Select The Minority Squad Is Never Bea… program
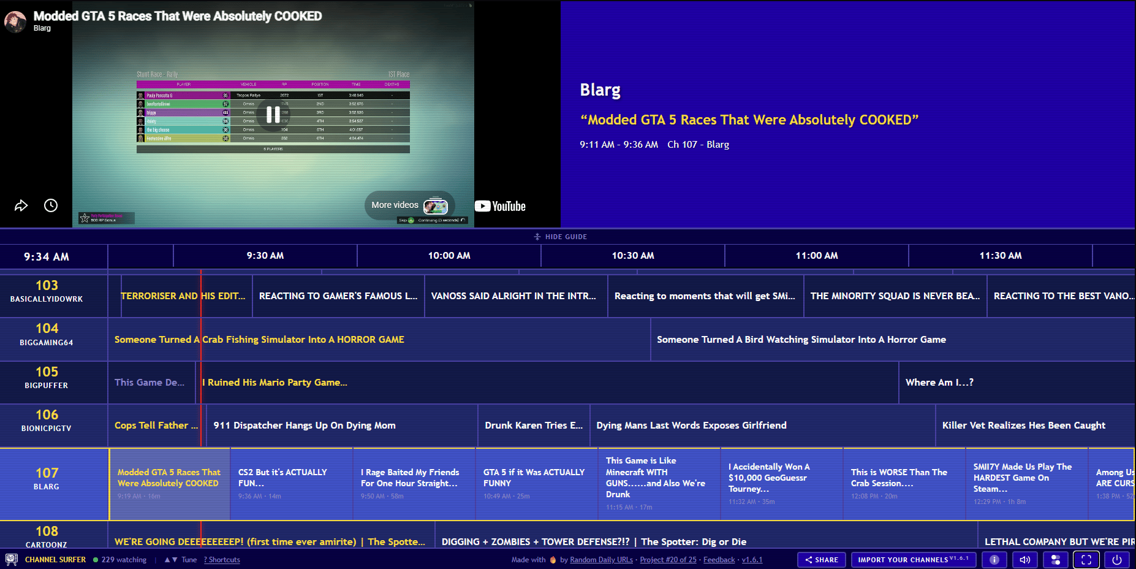Image resolution: width=1136 pixels, height=569 pixels. [895, 296]
